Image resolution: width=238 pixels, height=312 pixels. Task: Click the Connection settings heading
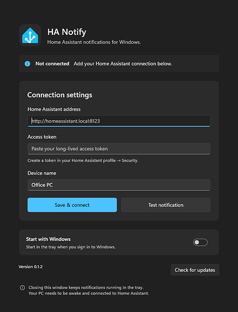tap(60, 95)
